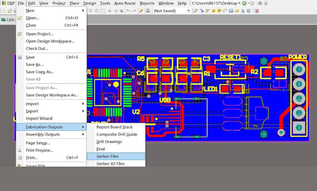Open the Reports menu
Image resolution: width=317 pixels, height=191 pixels.
click(147, 3)
